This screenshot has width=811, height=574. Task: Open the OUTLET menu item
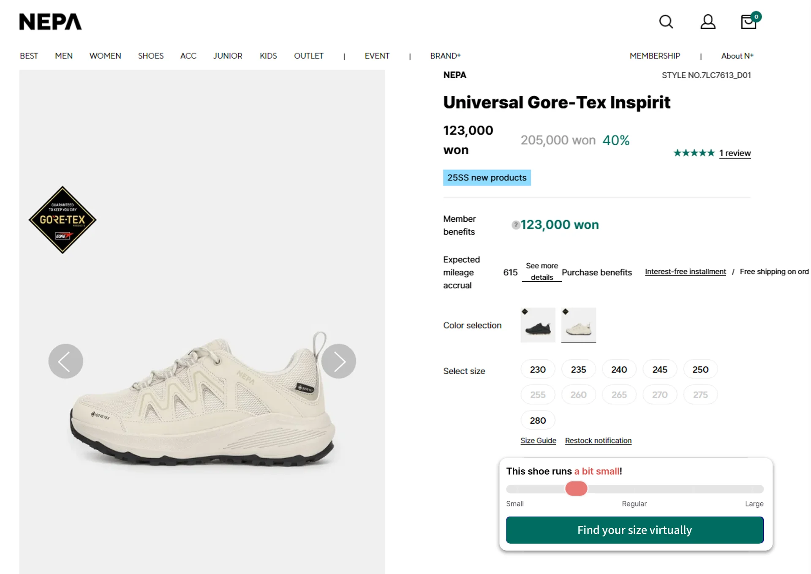click(x=308, y=56)
